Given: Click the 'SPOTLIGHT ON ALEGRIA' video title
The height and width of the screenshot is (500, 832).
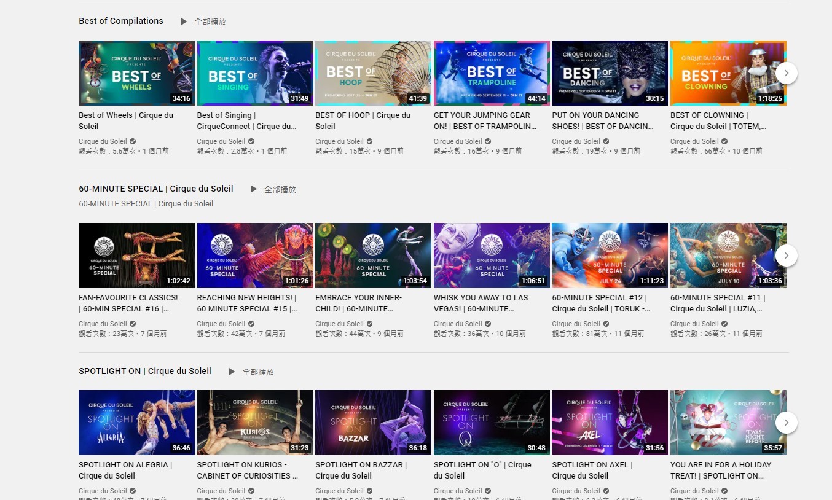Looking at the screenshot, I should click(125, 470).
